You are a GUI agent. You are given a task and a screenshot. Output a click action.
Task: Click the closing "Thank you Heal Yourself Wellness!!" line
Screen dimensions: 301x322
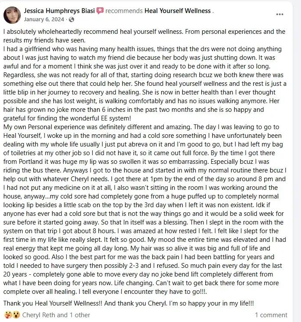tap(53, 303)
